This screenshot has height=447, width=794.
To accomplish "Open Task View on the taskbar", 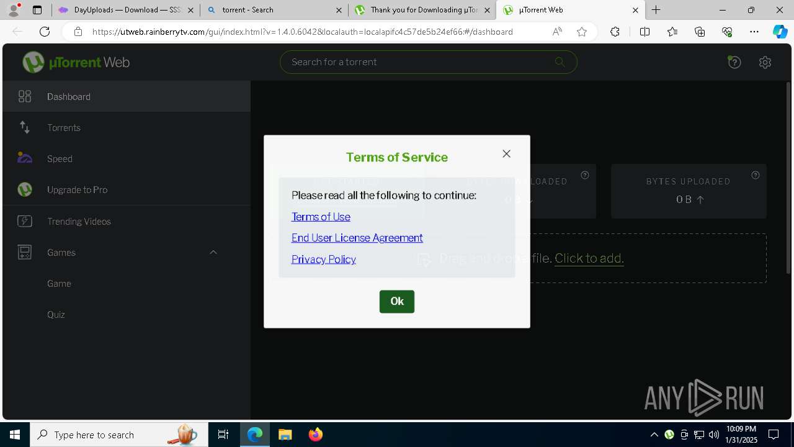I will (x=223, y=435).
